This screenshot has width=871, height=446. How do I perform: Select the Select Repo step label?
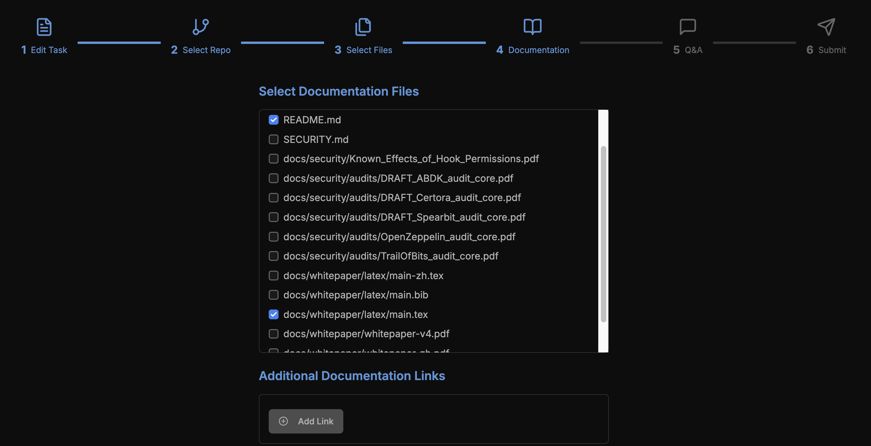pos(206,50)
